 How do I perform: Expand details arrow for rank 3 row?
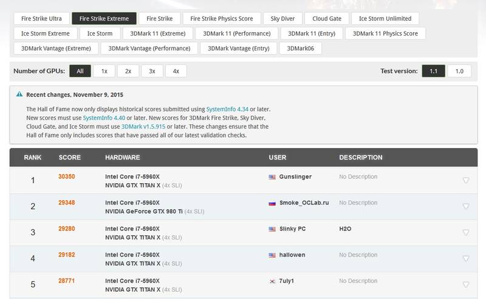coord(465,232)
